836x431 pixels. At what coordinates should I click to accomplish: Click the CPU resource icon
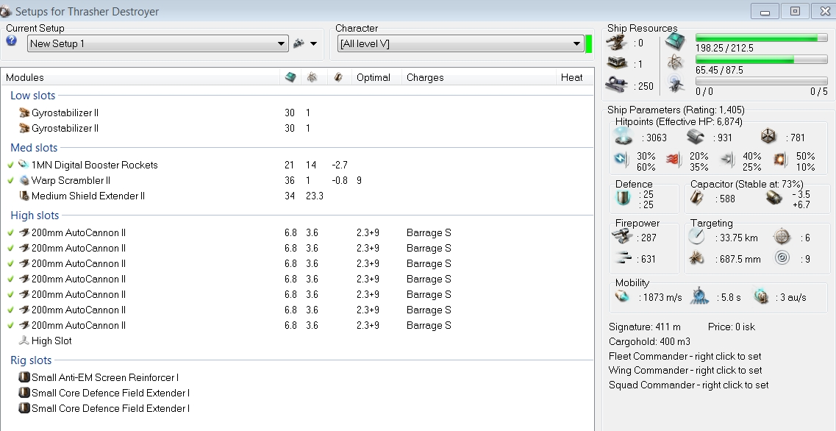(x=675, y=42)
